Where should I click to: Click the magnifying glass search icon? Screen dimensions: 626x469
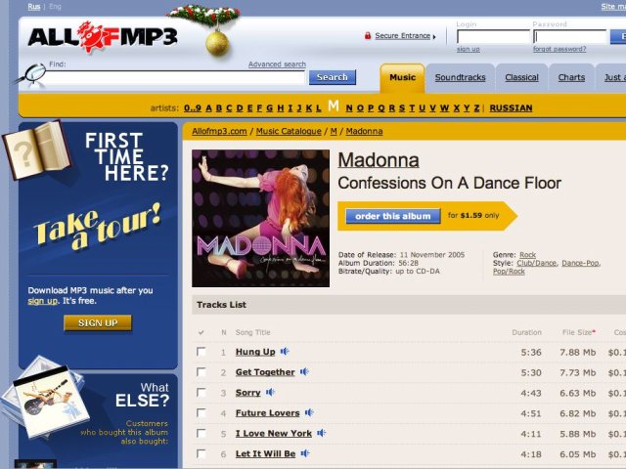tap(32, 74)
